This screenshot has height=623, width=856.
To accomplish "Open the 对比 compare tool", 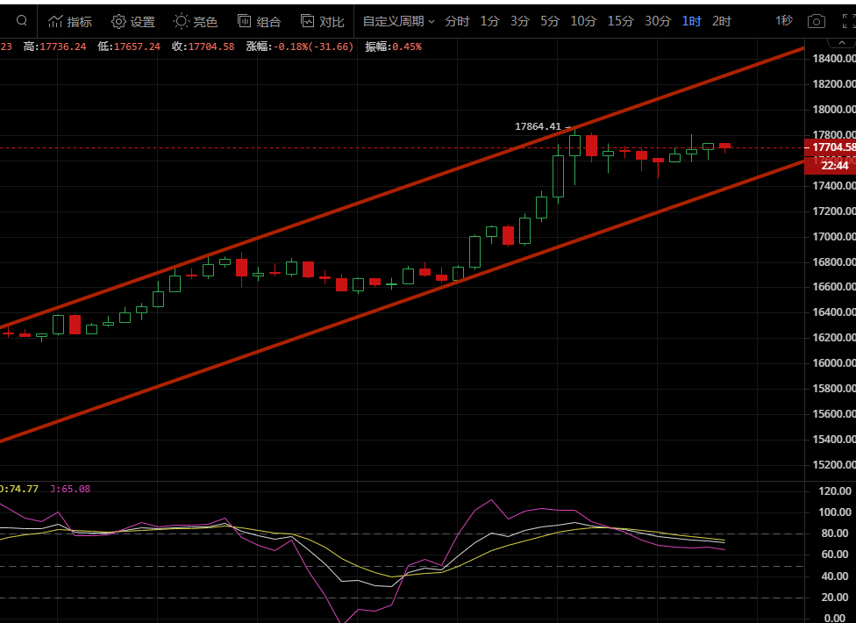I will click(322, 21).
